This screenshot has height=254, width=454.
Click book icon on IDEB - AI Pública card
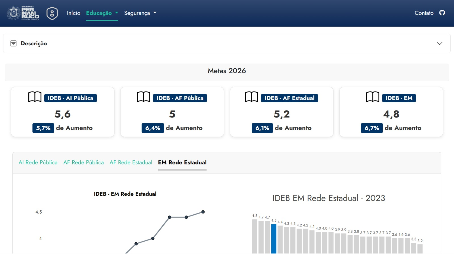[x=35, y=97]
